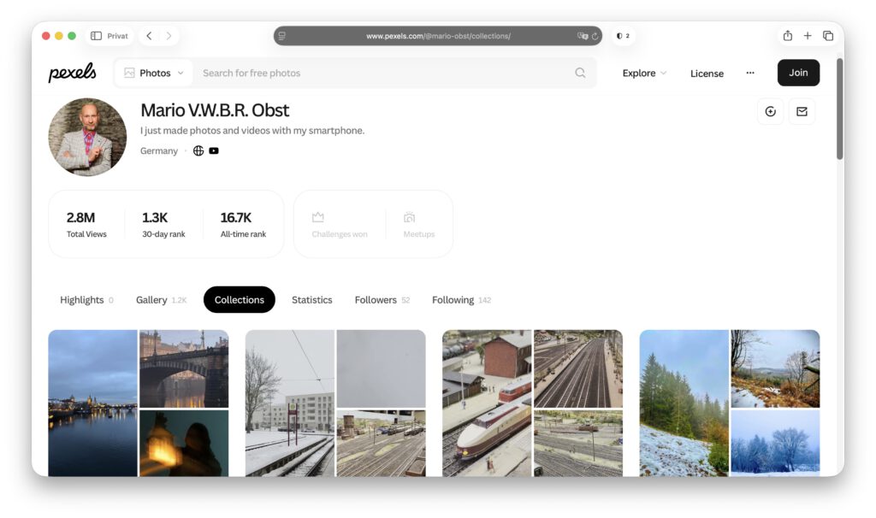This screenshot has height=518, width=876.
Task: Go back with the browser arrow
Action: pyautogui.click(x=149, y=36)
